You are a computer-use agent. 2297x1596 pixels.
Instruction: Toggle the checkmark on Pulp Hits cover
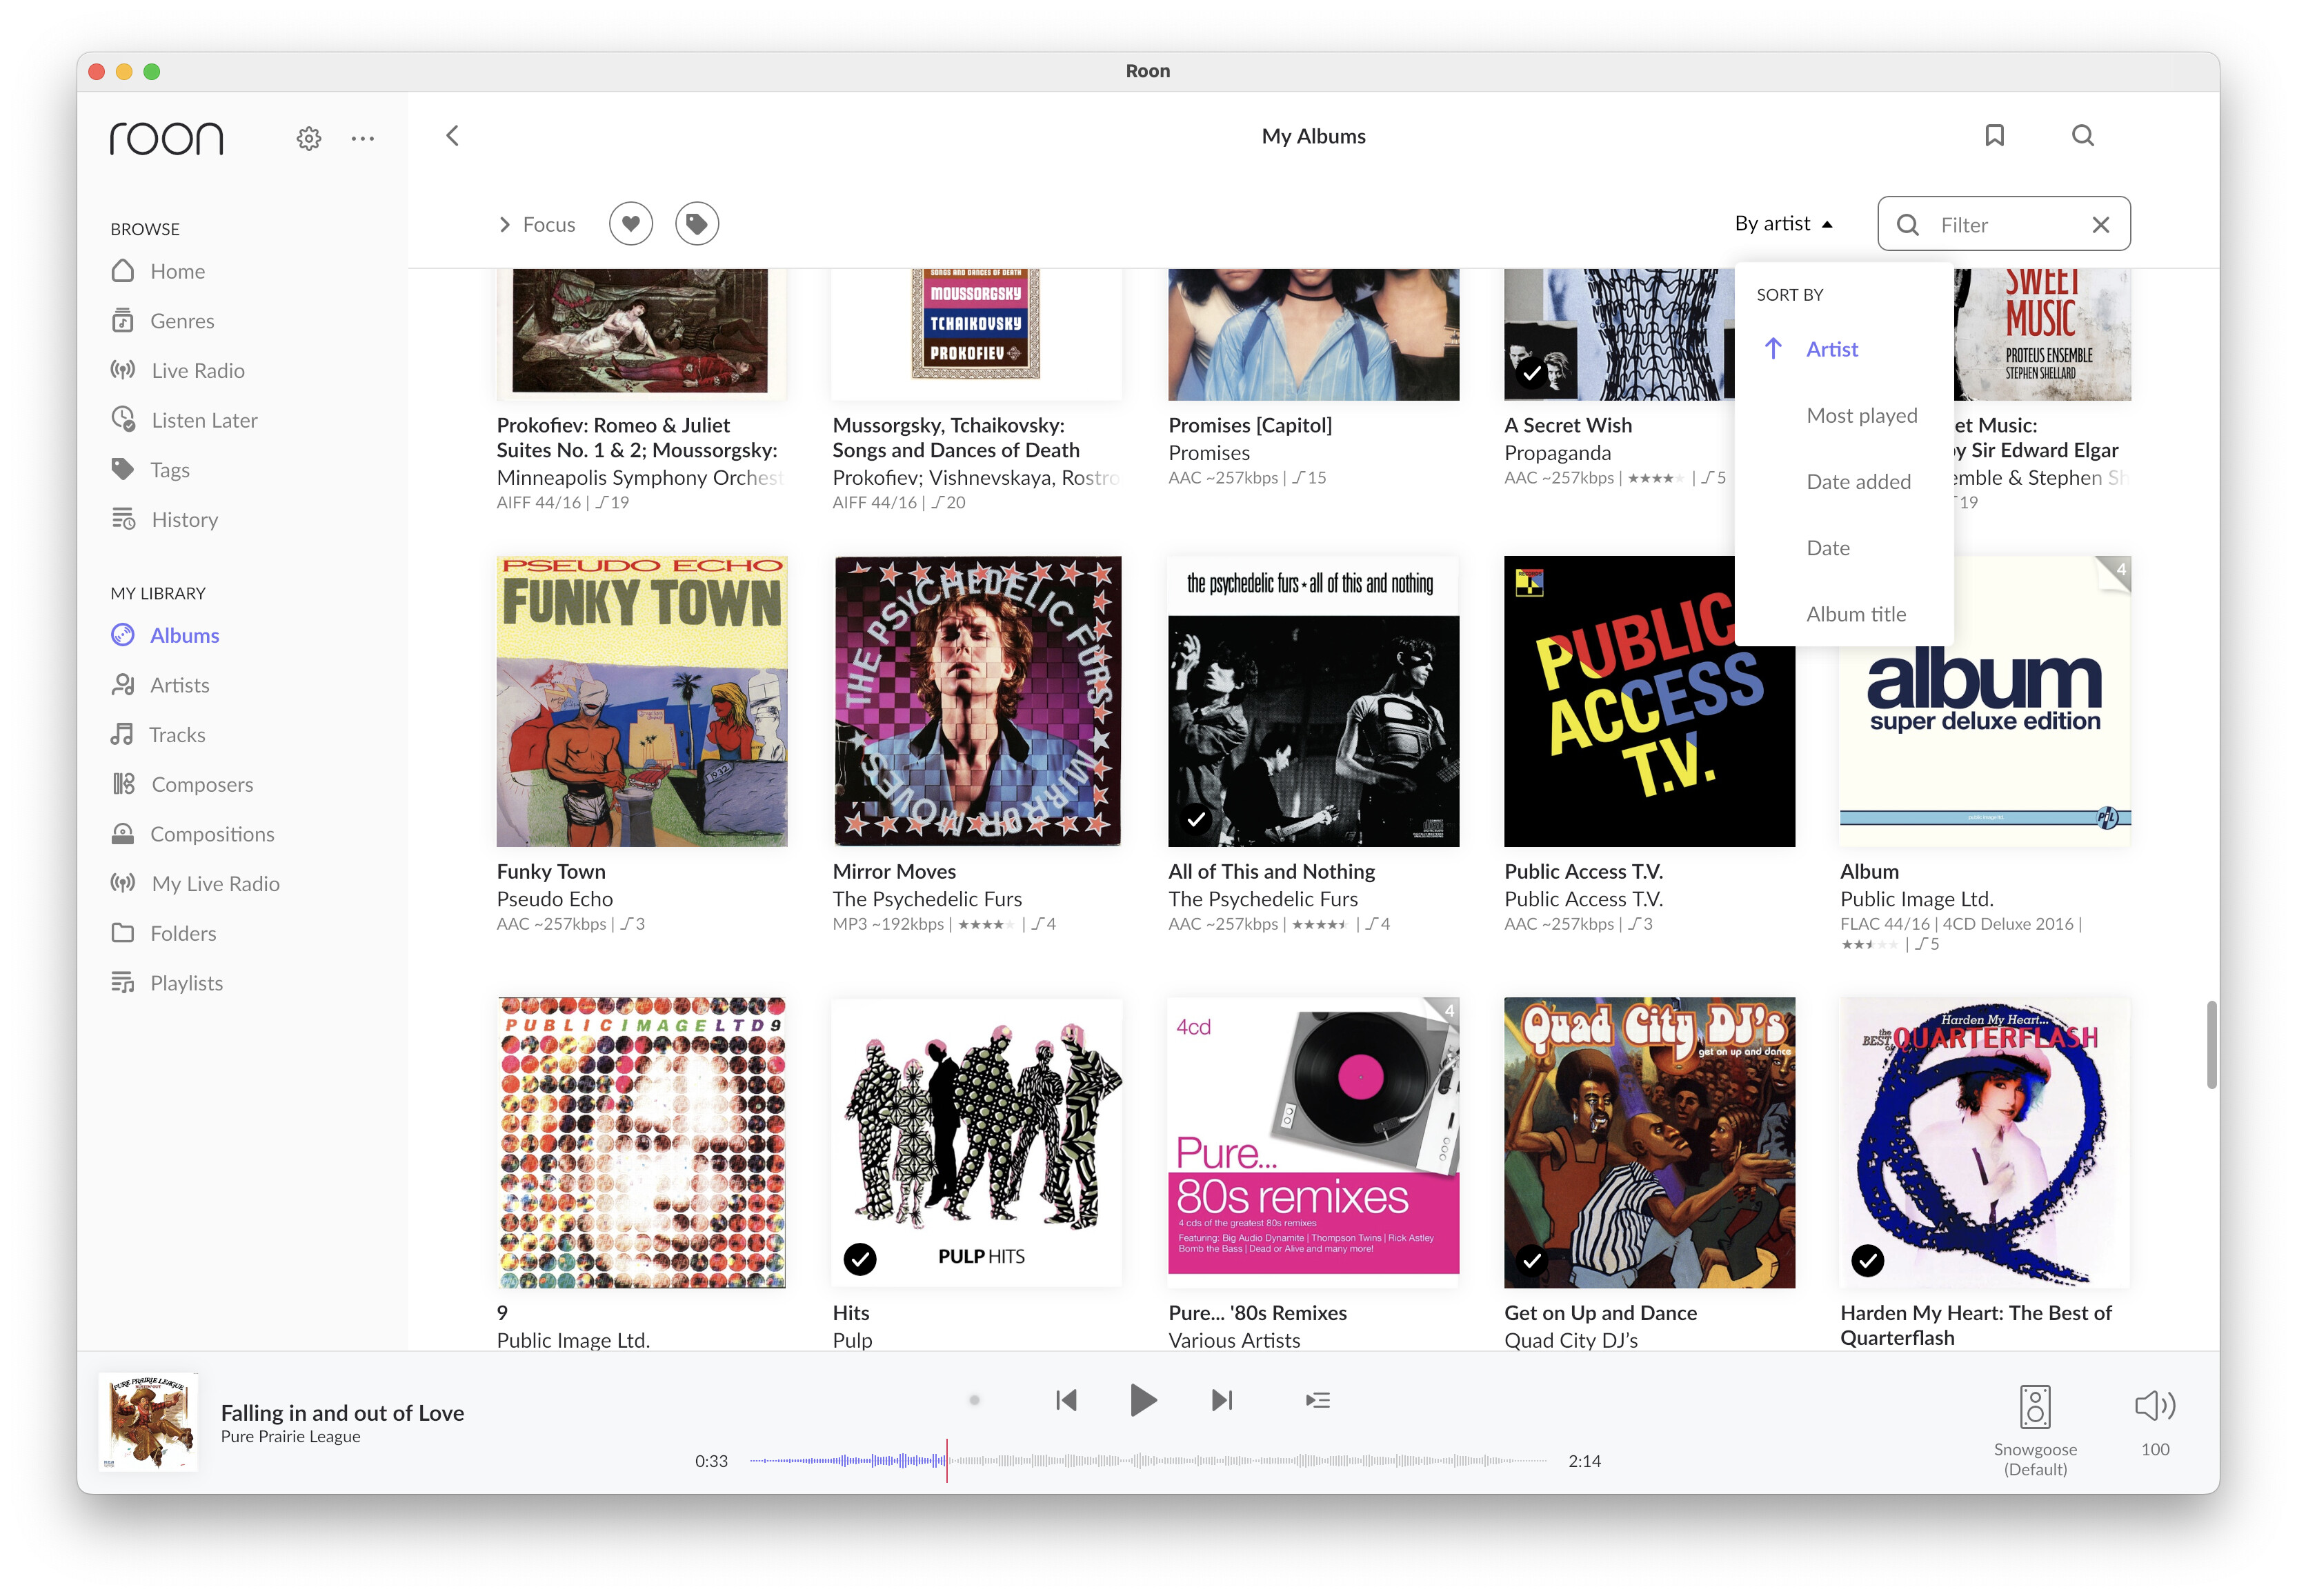click(859, 1259)
